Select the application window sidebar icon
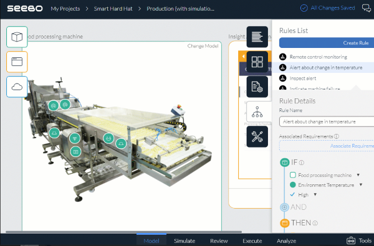This screenshot has height=246, width=374. click(17, 62)
